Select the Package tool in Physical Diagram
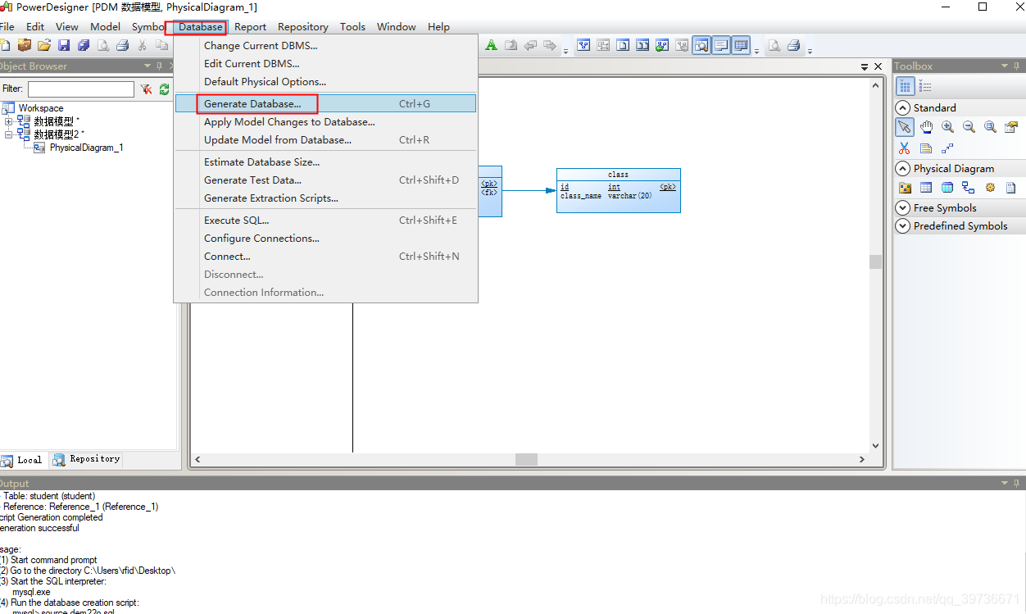Screen dimensions: 1026x614 click(x=905, y=188)
